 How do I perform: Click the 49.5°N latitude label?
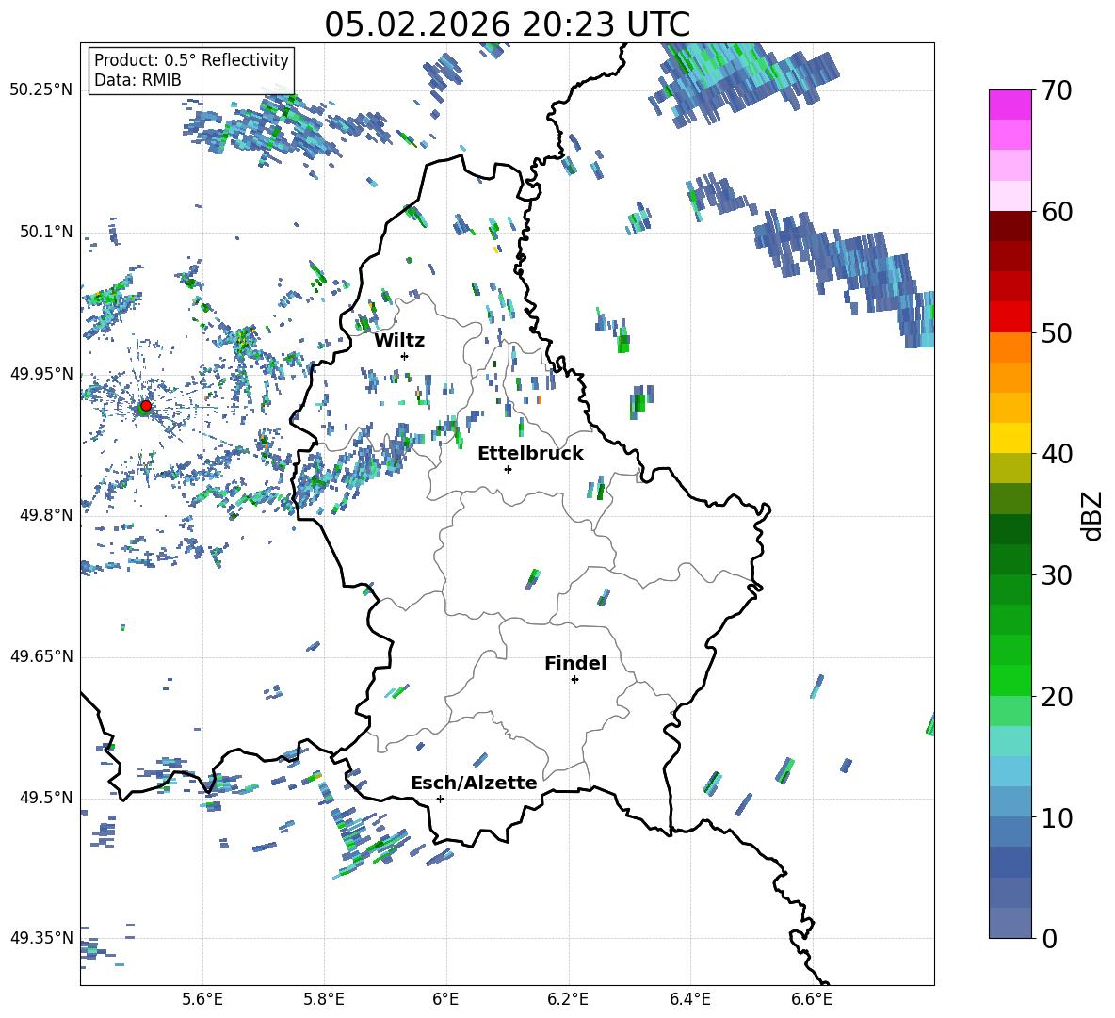pos(46,798)
